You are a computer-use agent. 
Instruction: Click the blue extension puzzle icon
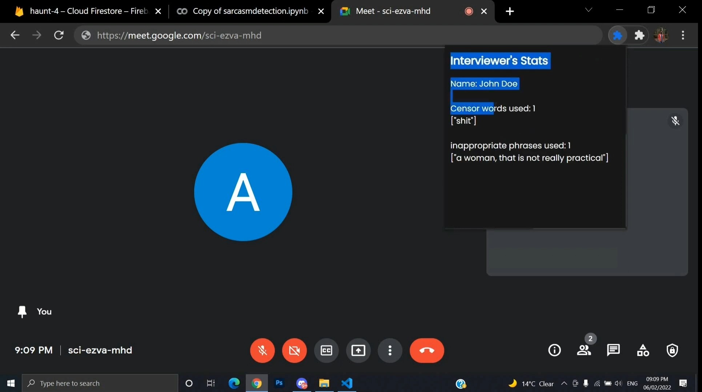[x=617, y=35]
